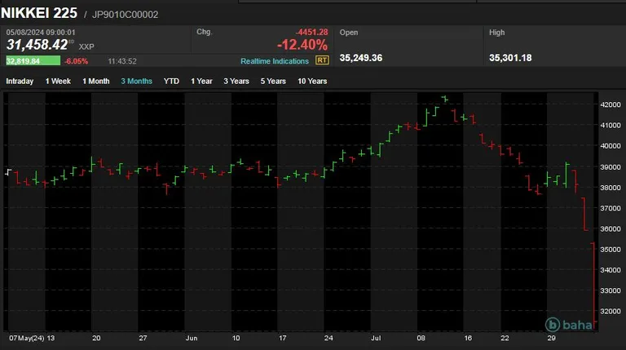Click the Jul date axis label
Viewport: 626px width, 350px height.
point(376,338)
